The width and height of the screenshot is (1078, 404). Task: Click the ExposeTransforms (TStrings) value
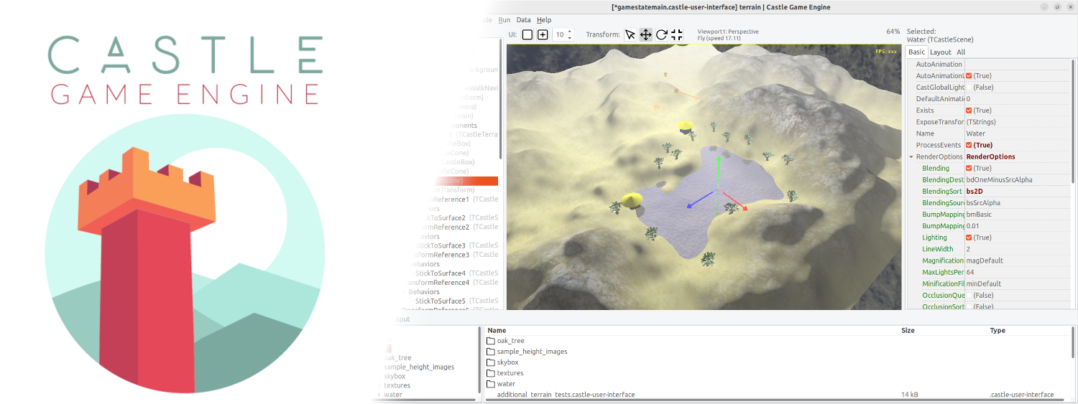(981, 122)
